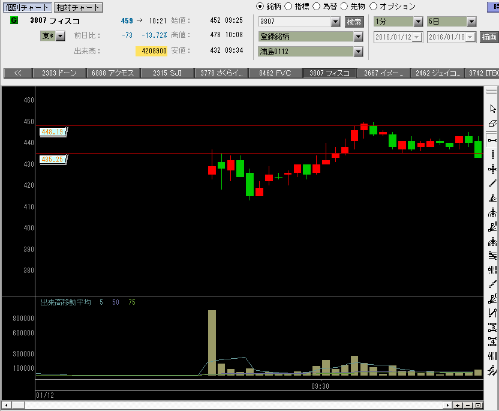The height and width of the screenshot is (411, 499).
Task: Select the eraser tool in chart toolbar
Action: [492, 124]
